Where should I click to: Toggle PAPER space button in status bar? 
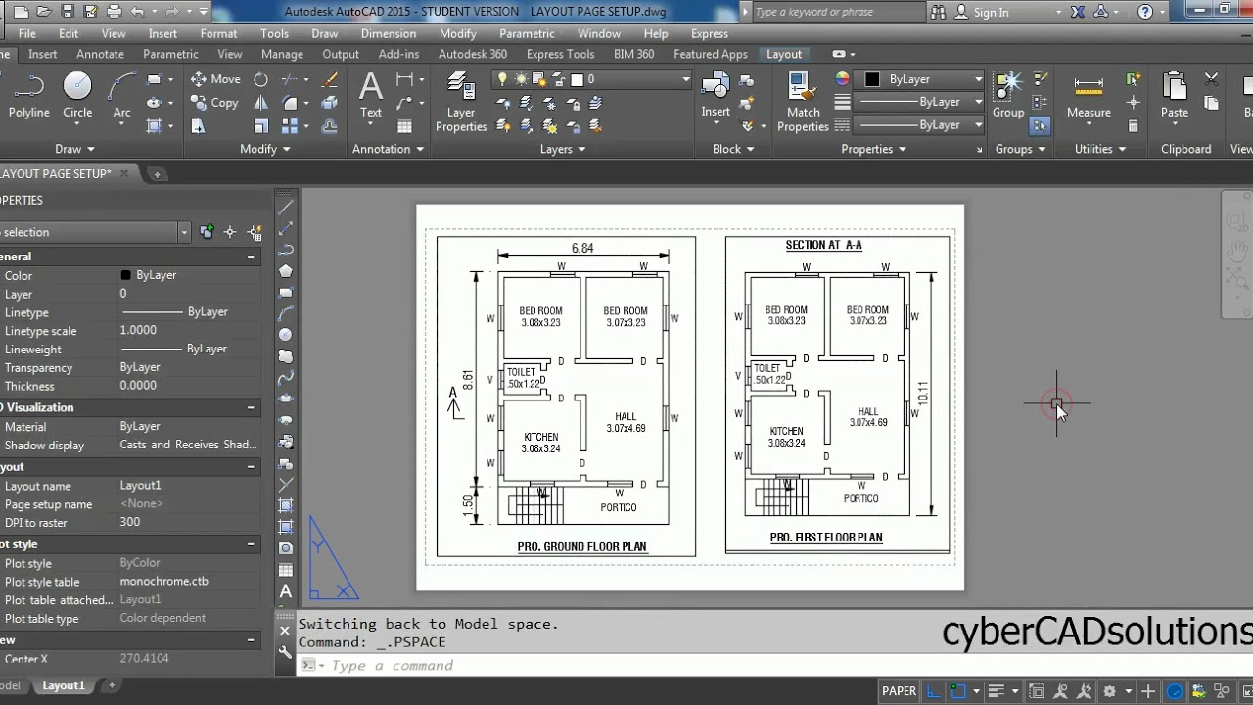tap(899, 691)
